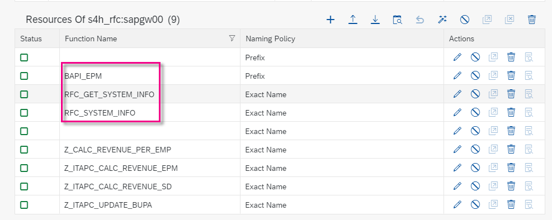Select the Z_CALC_REVENUE_PER_EMP function name cell
The image size is (552, 220).
[150, 149]
